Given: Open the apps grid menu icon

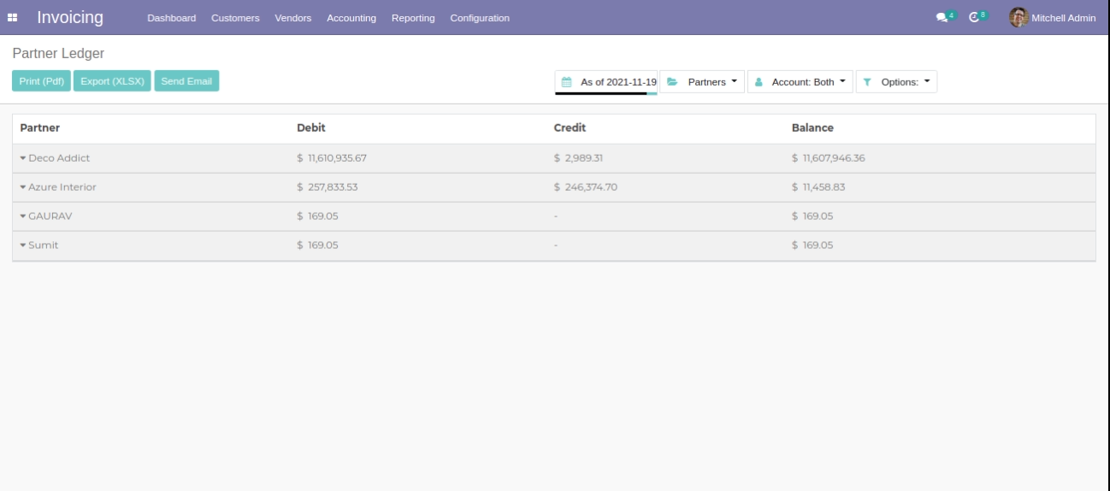Looking at the screenshot, I should tap(15, 18).
